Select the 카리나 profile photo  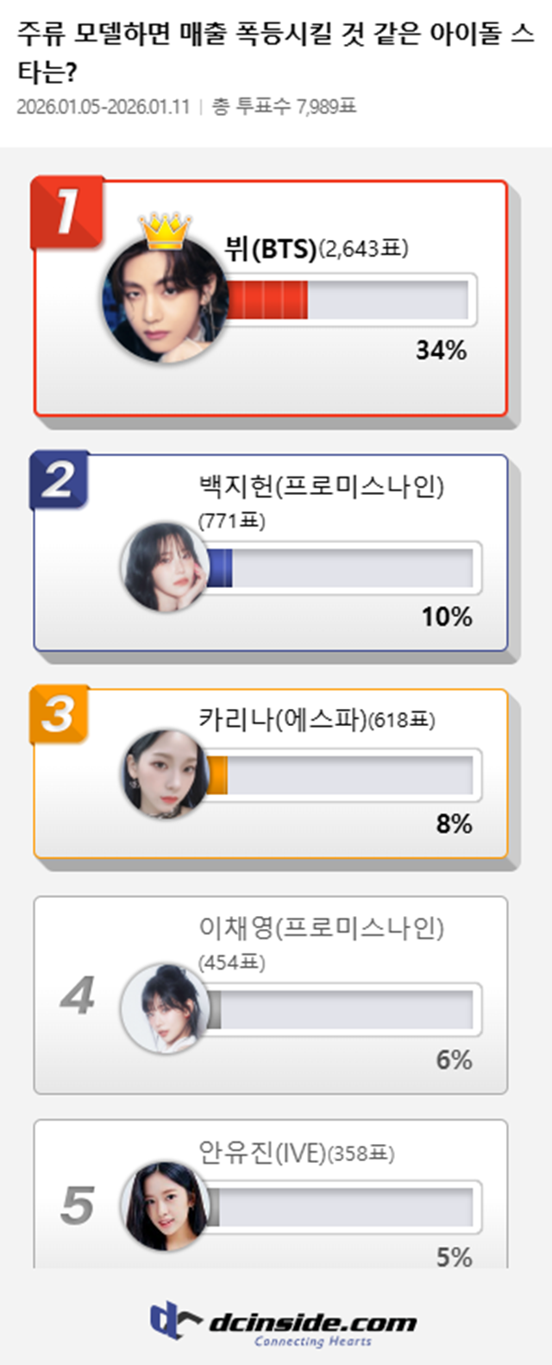165,774
